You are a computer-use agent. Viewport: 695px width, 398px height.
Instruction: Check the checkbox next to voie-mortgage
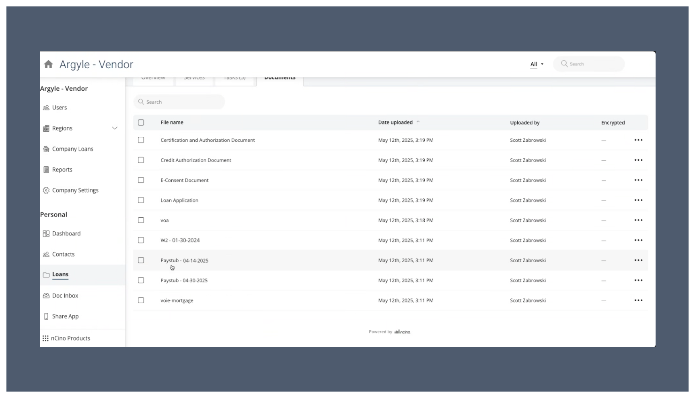tap(141, 300)
